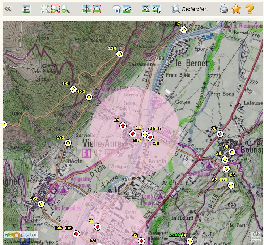The width and height of the screenshot is (264, 245).
Task: Click the favorites star icon
Action: click(x=236, y=9)
